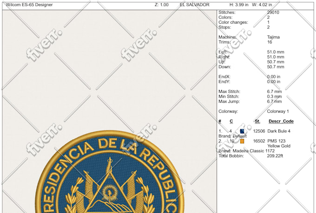The height and width of the screenshot is (213, 316).
Task: Click the height value 'H: 3.99 in'
Action: (239, 5)
